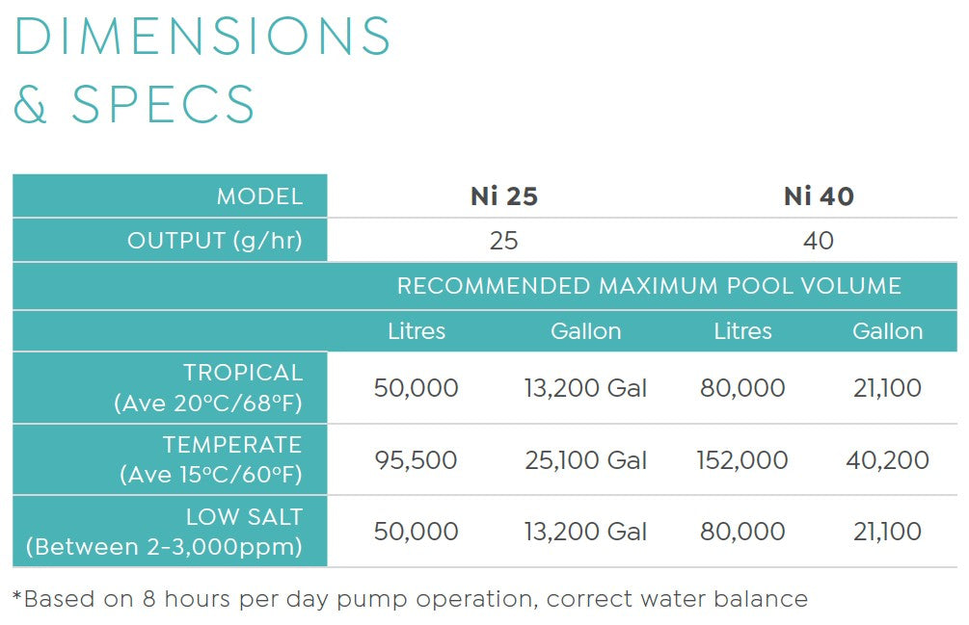Select the Litres column header under Ni 40
Image resolution: width=969 pixels, height=625 pixels.
click(742, 331)
